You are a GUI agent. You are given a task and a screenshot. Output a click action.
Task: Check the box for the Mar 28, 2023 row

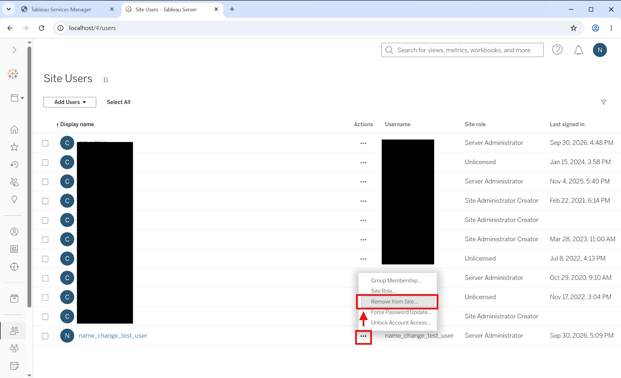point(45,240)
